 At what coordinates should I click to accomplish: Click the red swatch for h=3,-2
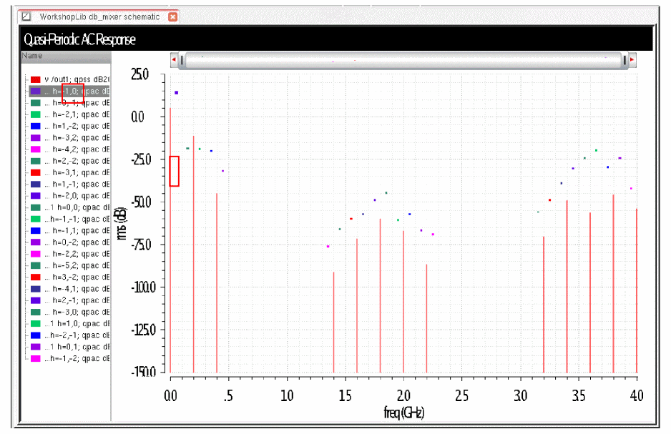coord(36,277)
